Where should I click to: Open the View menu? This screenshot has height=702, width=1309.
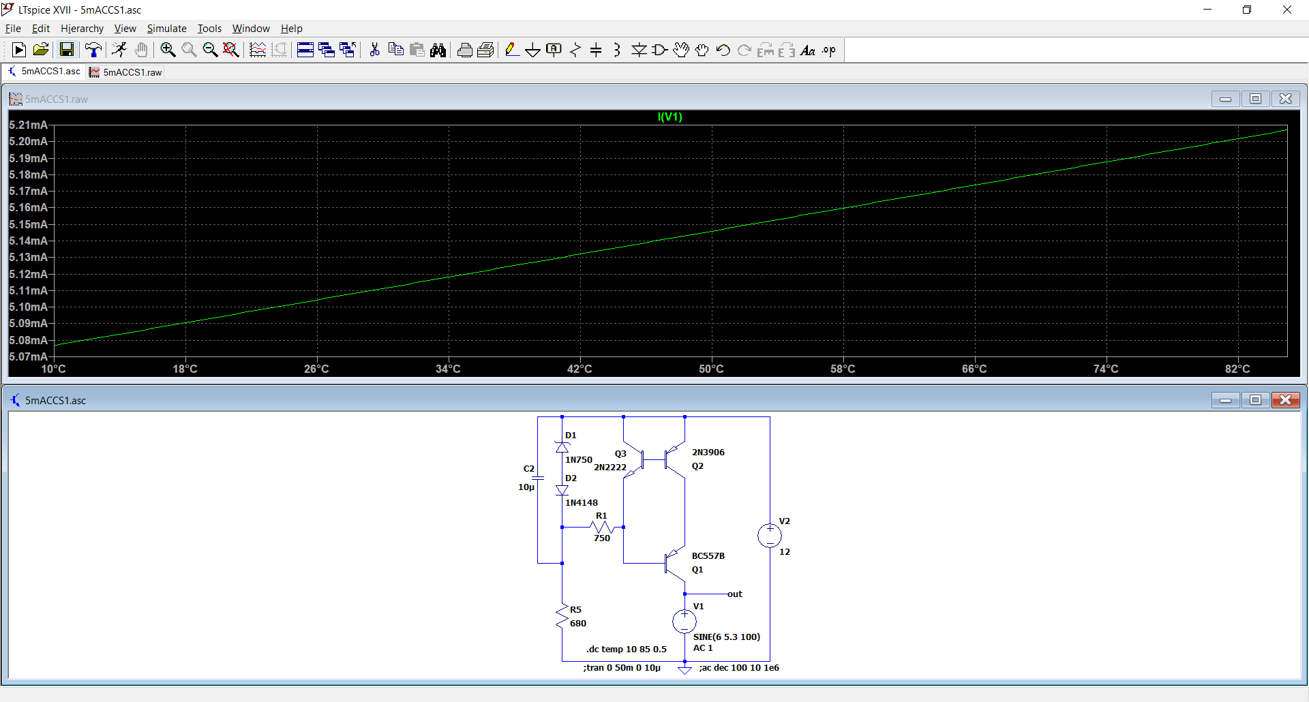pyautogui.click(x=125, y=28)
